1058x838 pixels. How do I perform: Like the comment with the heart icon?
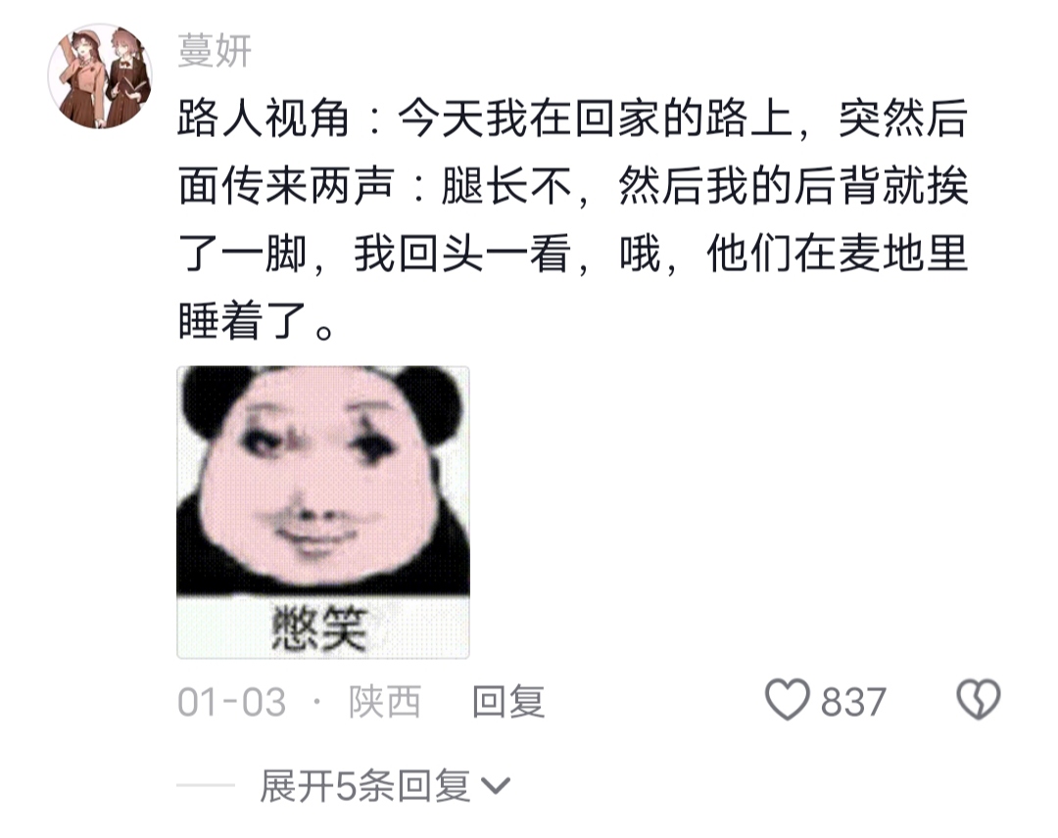pos(787,699)
